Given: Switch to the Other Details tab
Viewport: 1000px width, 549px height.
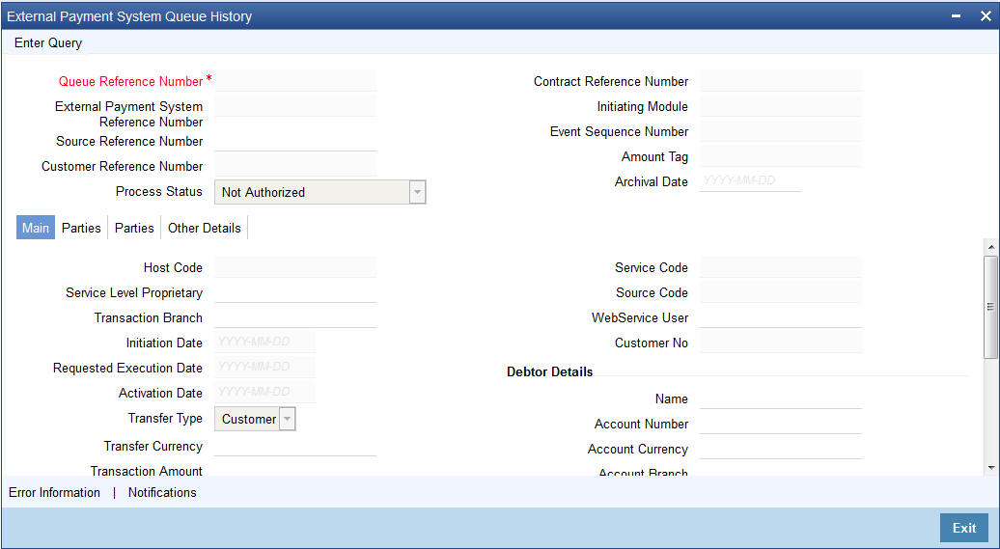Looking at the screenshot, I should pos(204,228).
